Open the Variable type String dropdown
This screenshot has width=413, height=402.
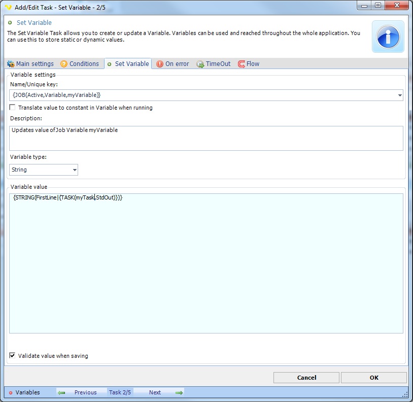(75, 170)
